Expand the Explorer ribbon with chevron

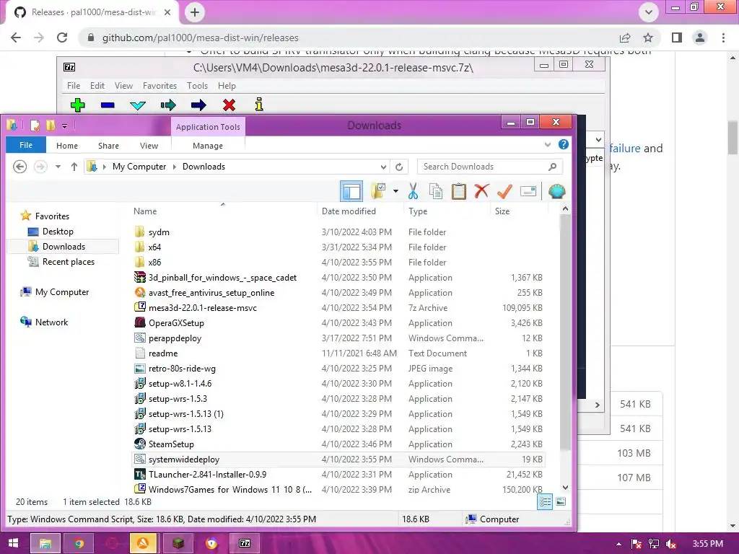(x=548, y=144)
